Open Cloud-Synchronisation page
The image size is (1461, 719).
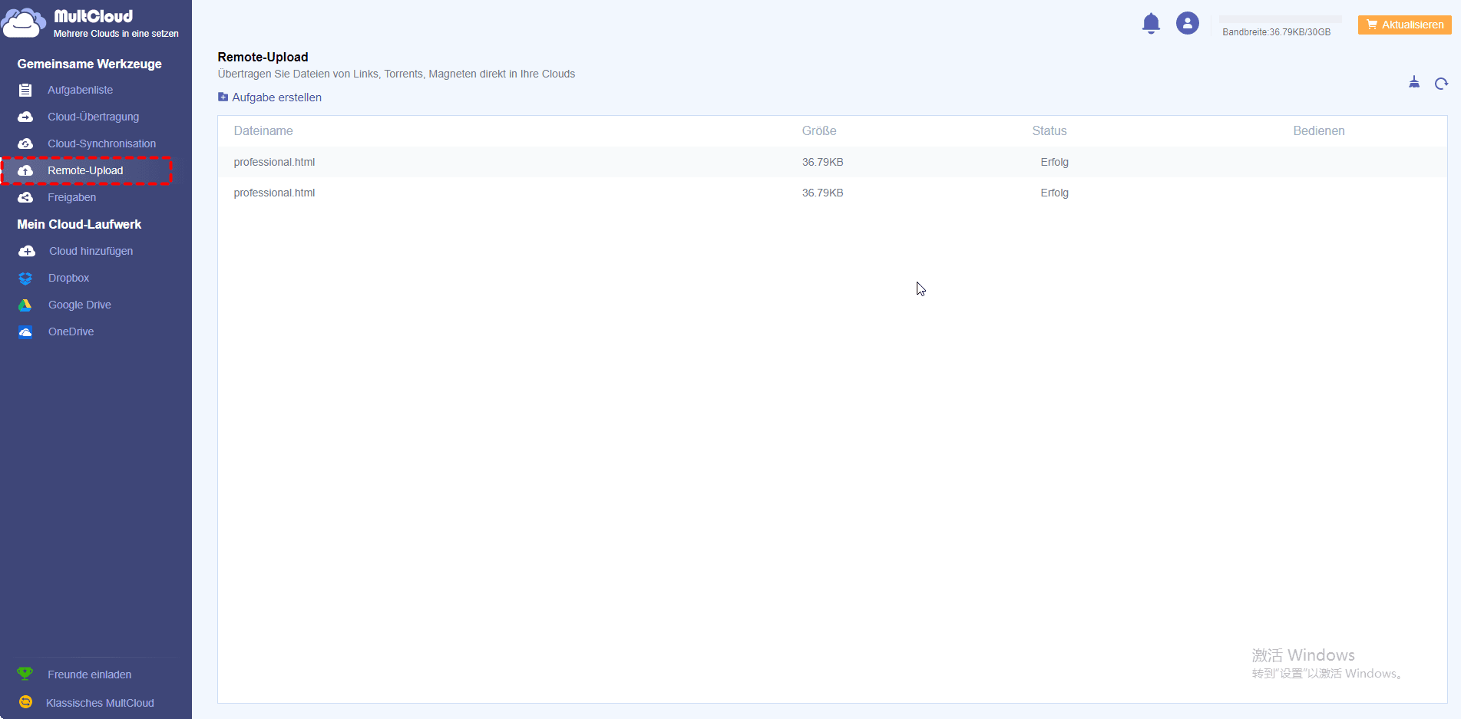point(102,143)
